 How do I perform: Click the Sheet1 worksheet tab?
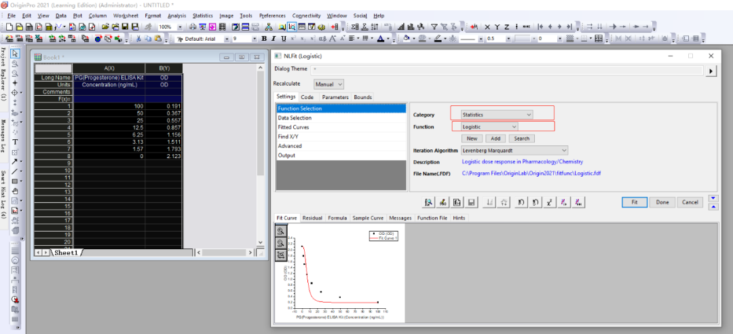click(x=67, y=253)
